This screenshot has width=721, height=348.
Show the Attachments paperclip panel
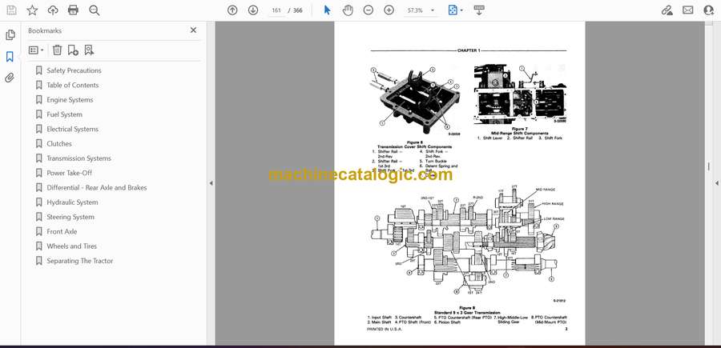[x=10, y=78]
